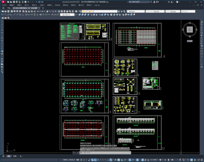Toggle transparency display in status bar
Screen dimensions: 204x162
(119, 160)
